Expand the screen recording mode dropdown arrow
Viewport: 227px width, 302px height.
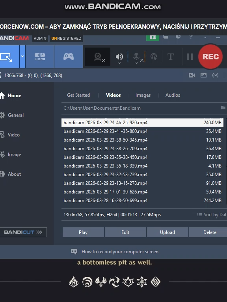(22, 57)
